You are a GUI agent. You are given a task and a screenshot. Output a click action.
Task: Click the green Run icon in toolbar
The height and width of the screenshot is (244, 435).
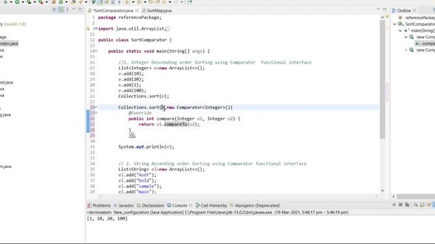coord(17,2)
